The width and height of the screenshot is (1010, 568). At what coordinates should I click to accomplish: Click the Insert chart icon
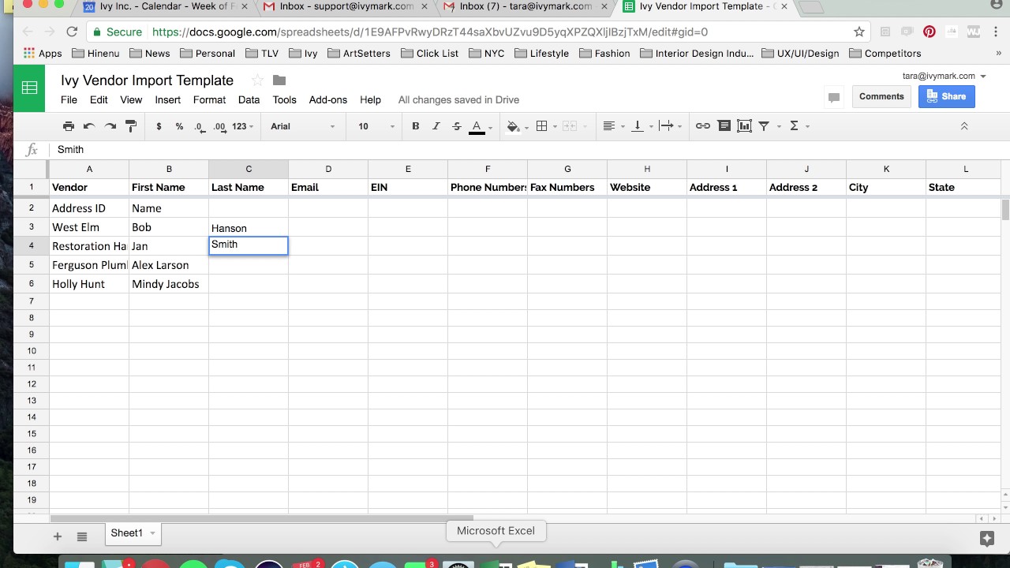pos(744,126)
